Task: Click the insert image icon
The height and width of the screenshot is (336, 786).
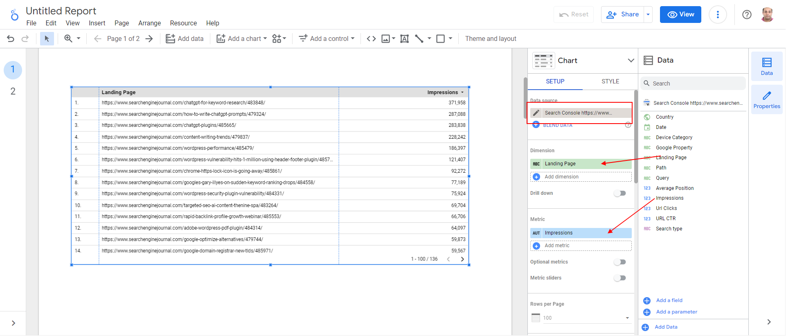Action: point(385,38)
